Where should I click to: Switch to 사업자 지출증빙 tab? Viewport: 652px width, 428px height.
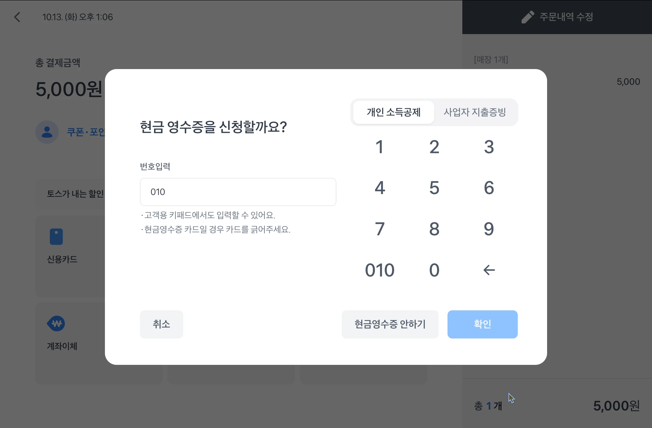click(475, 112)
